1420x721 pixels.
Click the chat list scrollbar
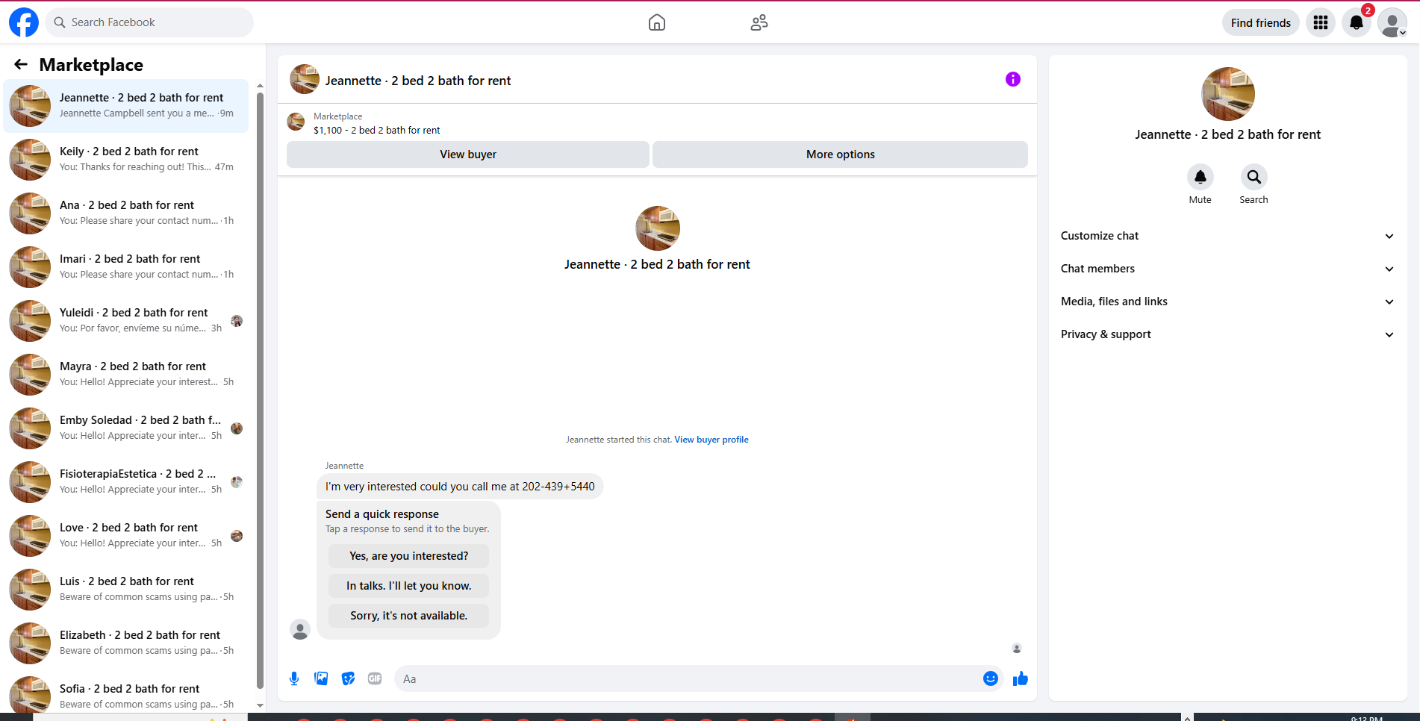point(260,390)
